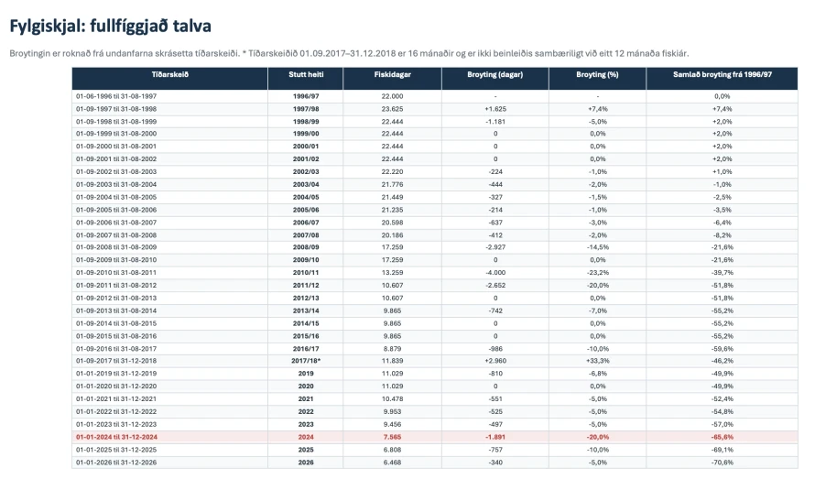This screenshot has height=479, width=815.
Task: Click the 2017/18* short name cell
Action: click(306, 361)
